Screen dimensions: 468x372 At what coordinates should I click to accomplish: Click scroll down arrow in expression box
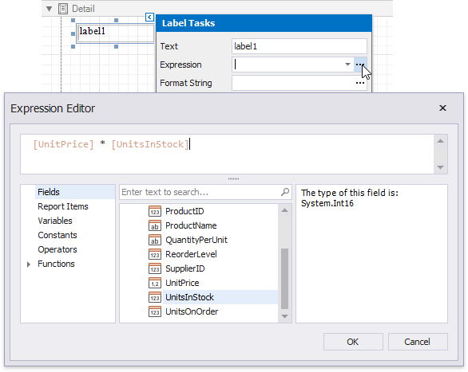(441, 167)
